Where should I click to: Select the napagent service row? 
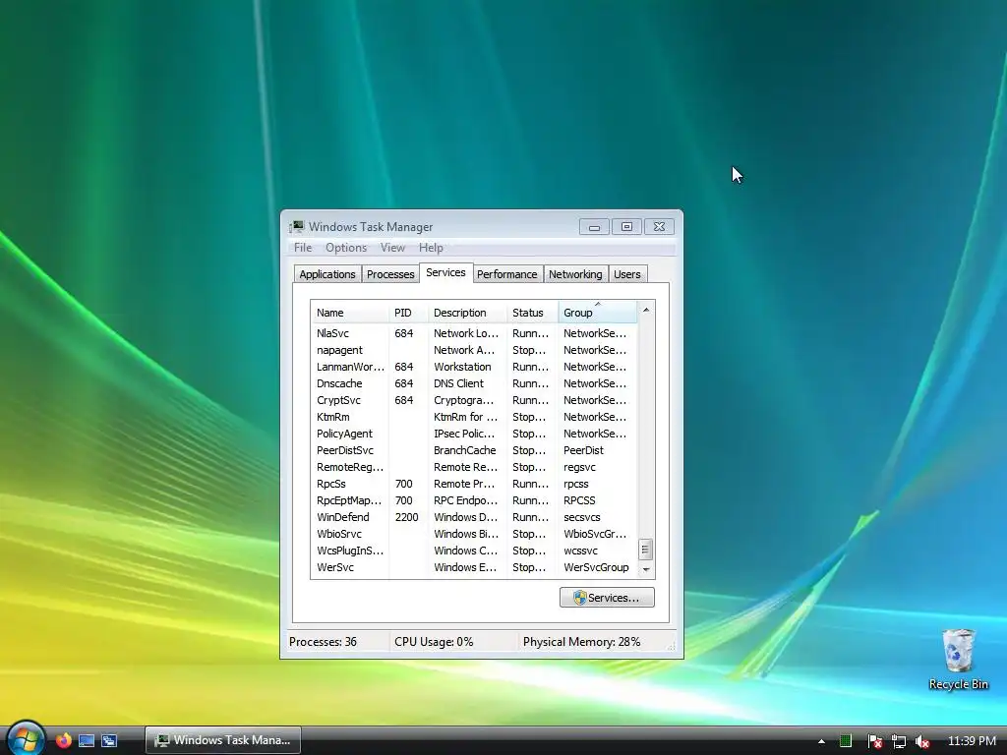click(x=474, y=350)
